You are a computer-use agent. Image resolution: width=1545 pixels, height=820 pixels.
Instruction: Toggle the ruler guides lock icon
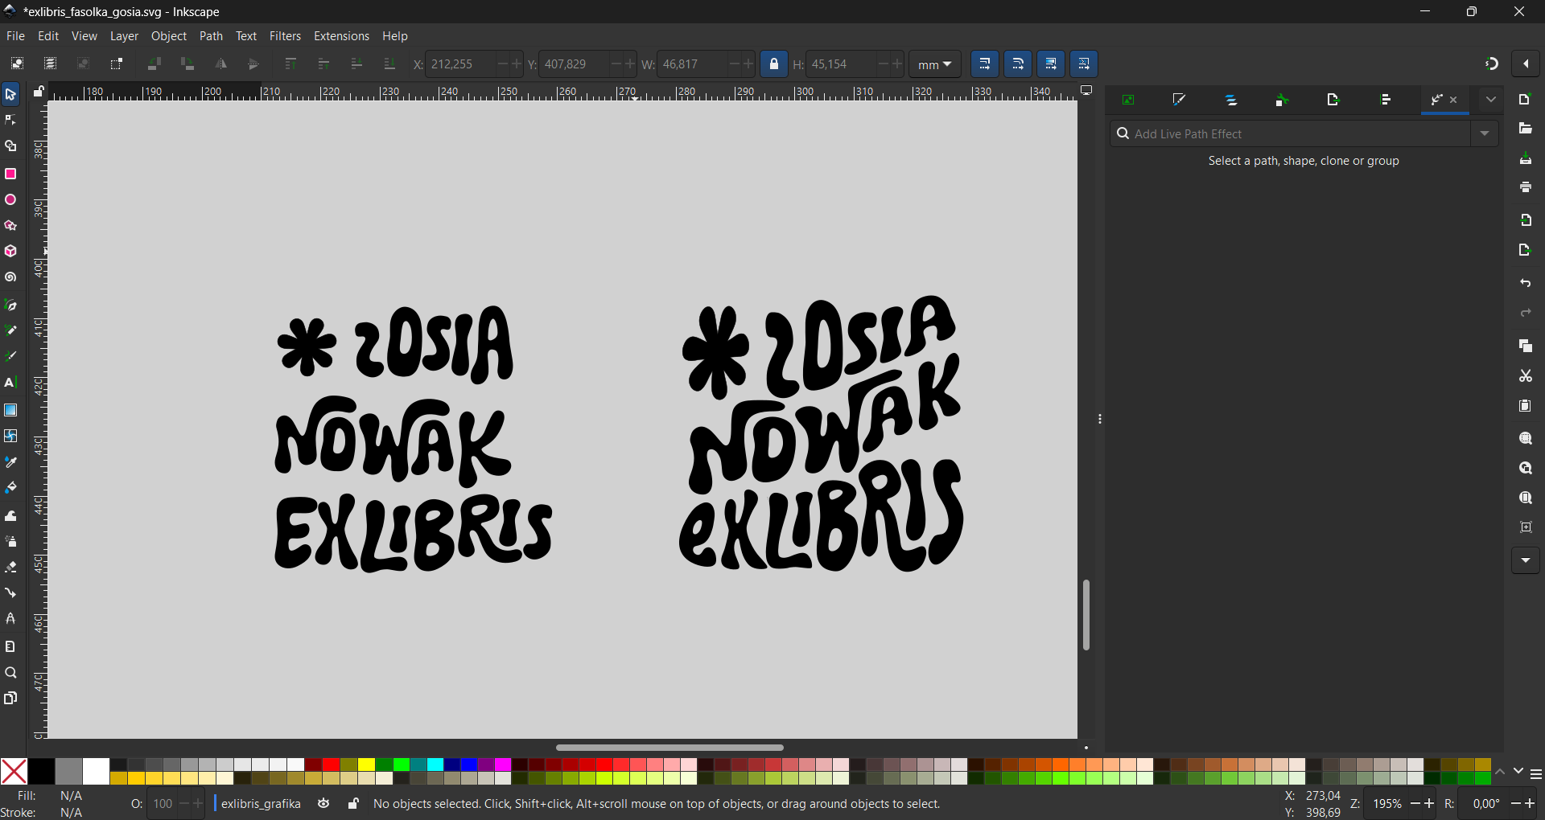click(38, 91)
